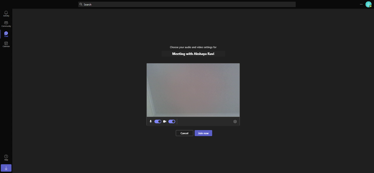Turn off the microphone toggle
Image resolution: width=374 pixels, height=173 pixels.
click(158, 121)
